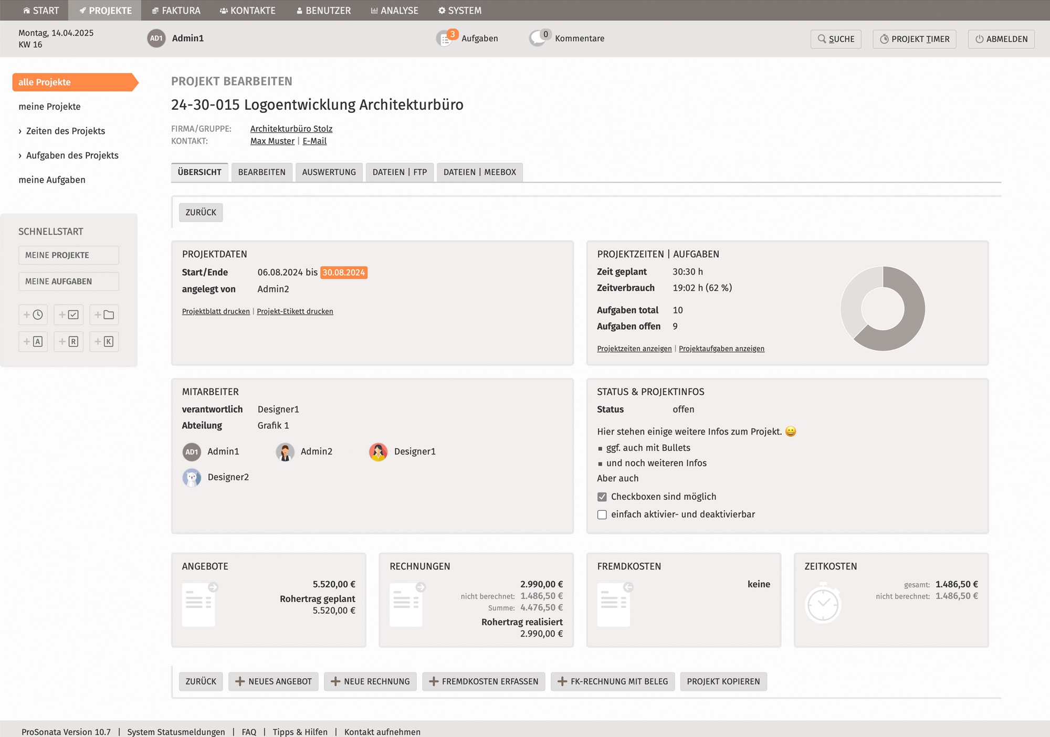This screenshot has width=1050, height=737.
Task: Uncheck 'Checkboxen sind möglich' checkbox
Action: (602, 497)
